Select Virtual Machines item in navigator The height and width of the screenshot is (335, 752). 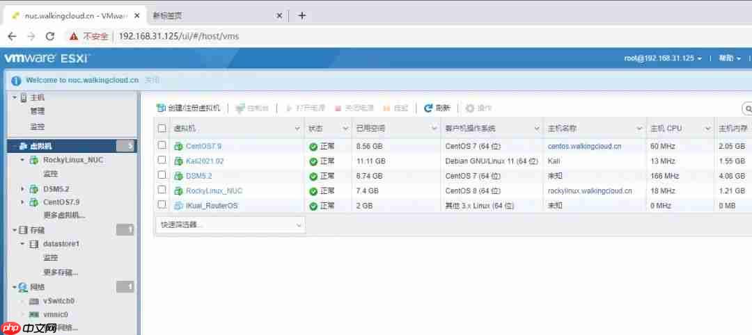[72, 147]
